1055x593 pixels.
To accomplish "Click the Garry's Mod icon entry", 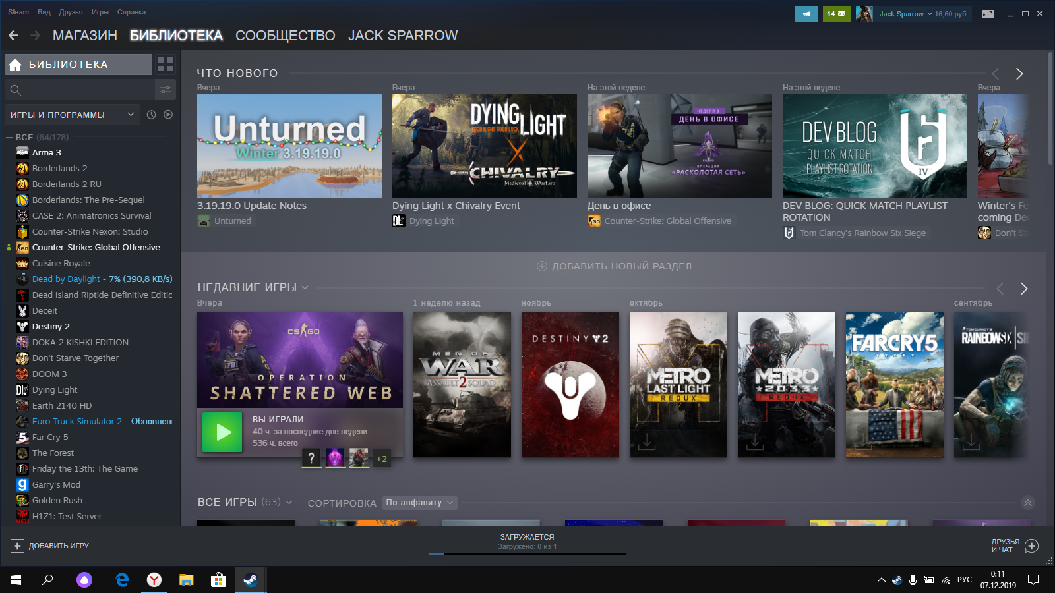I will [x=22, y=484].
